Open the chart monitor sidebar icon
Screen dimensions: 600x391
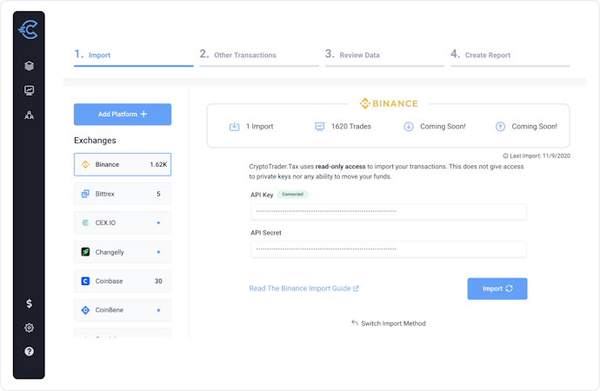coord(29,90)
